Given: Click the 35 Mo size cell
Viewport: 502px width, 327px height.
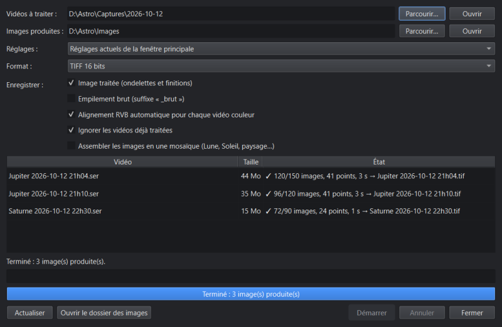Looking at the screenshot, I should pyautogui.click(x=250, y=193).
